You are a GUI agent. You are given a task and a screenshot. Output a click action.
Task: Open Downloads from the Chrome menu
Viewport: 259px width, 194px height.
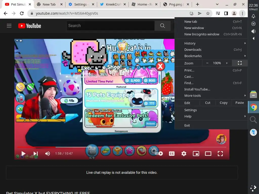[211, 50]
